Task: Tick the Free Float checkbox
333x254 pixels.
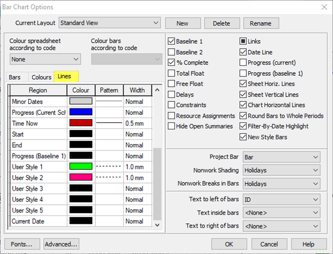Action: 172,83
